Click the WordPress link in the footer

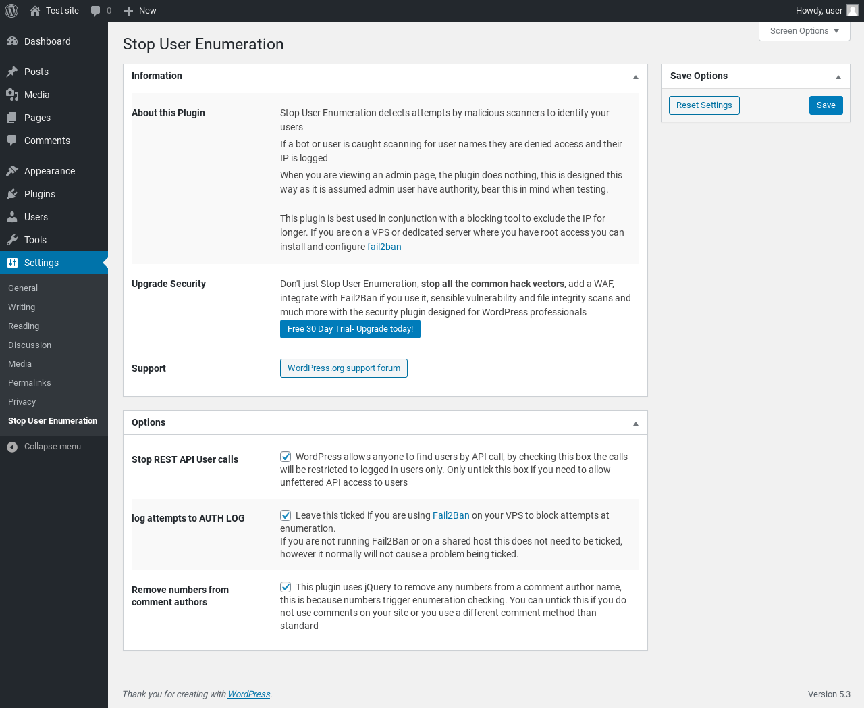point(249,694)
